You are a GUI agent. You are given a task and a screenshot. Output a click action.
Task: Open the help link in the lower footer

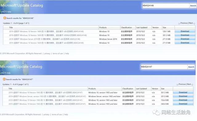coord(66,115)
